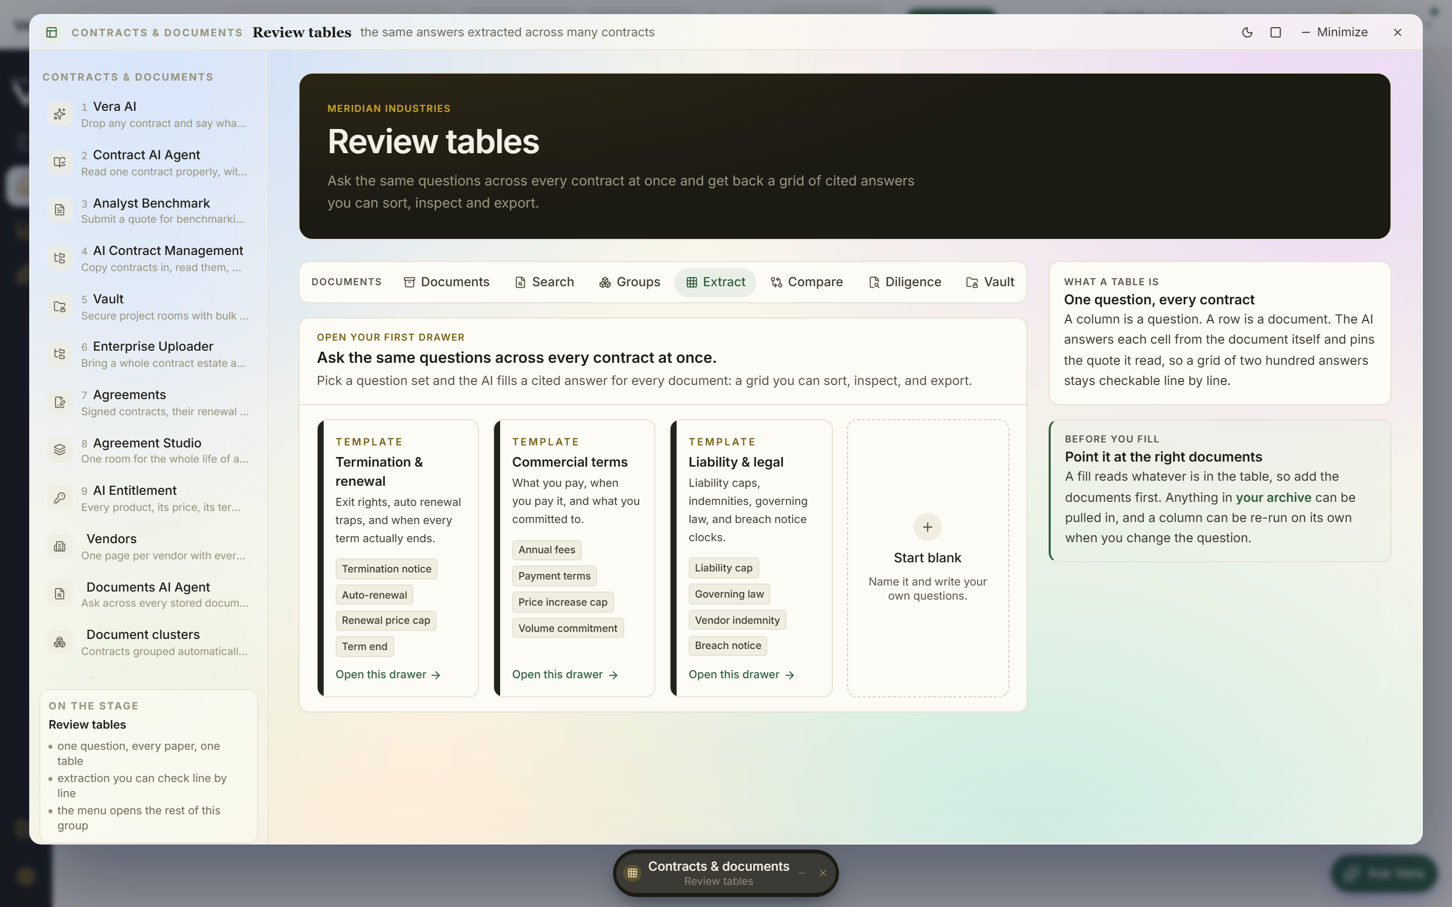Click the Contract AI Agent book icon
This screenshot has width=1452, height=907.
click(x=59, y=162)
